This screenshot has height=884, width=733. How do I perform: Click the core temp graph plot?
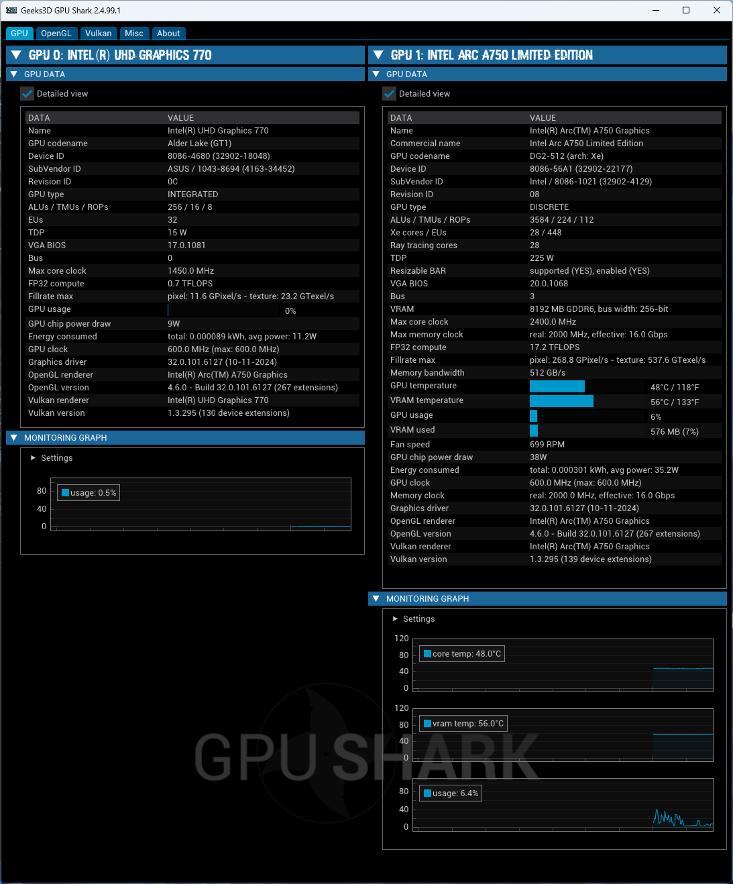click(x=563, y=665)
